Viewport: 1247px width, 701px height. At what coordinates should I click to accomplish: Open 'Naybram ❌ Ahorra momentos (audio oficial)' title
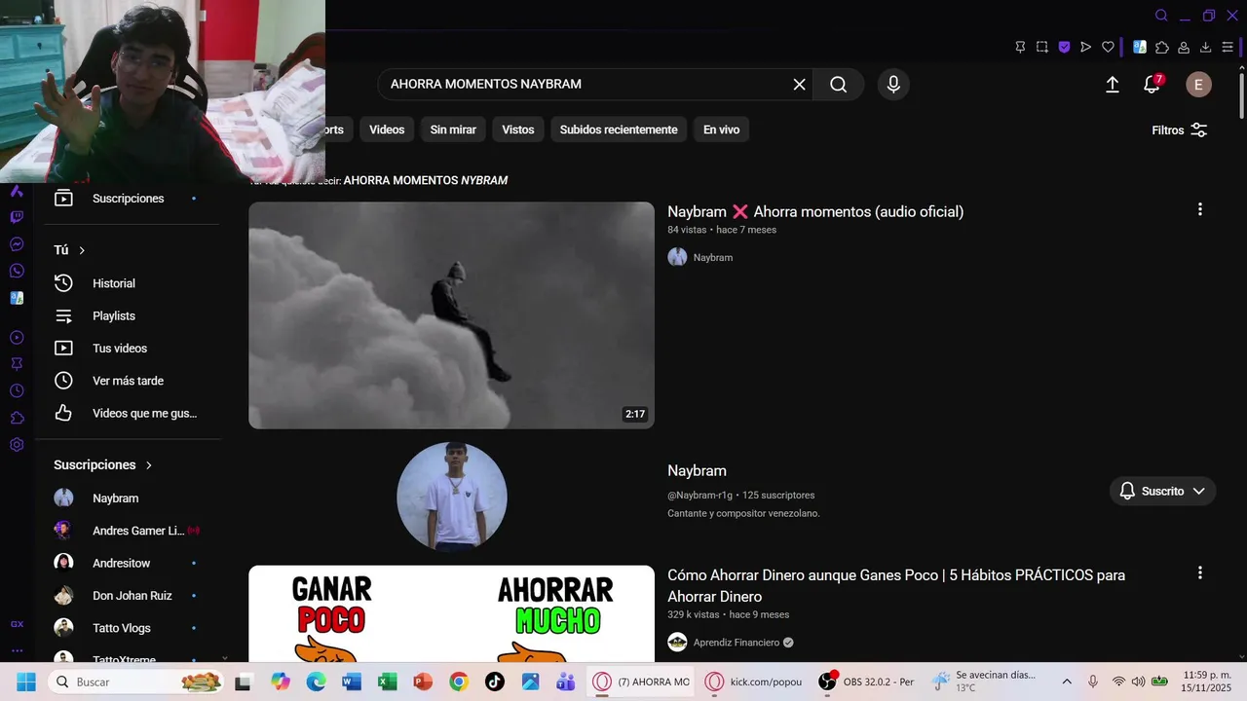[x=815, y=211]
